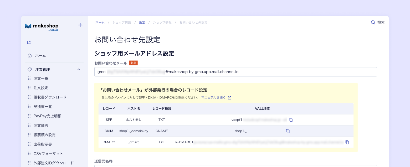Viewport: 410px width, 167px height.
Task: Collapse the 注文管理 section chevron
Action: pyautogui.click(x=79, y=69)
